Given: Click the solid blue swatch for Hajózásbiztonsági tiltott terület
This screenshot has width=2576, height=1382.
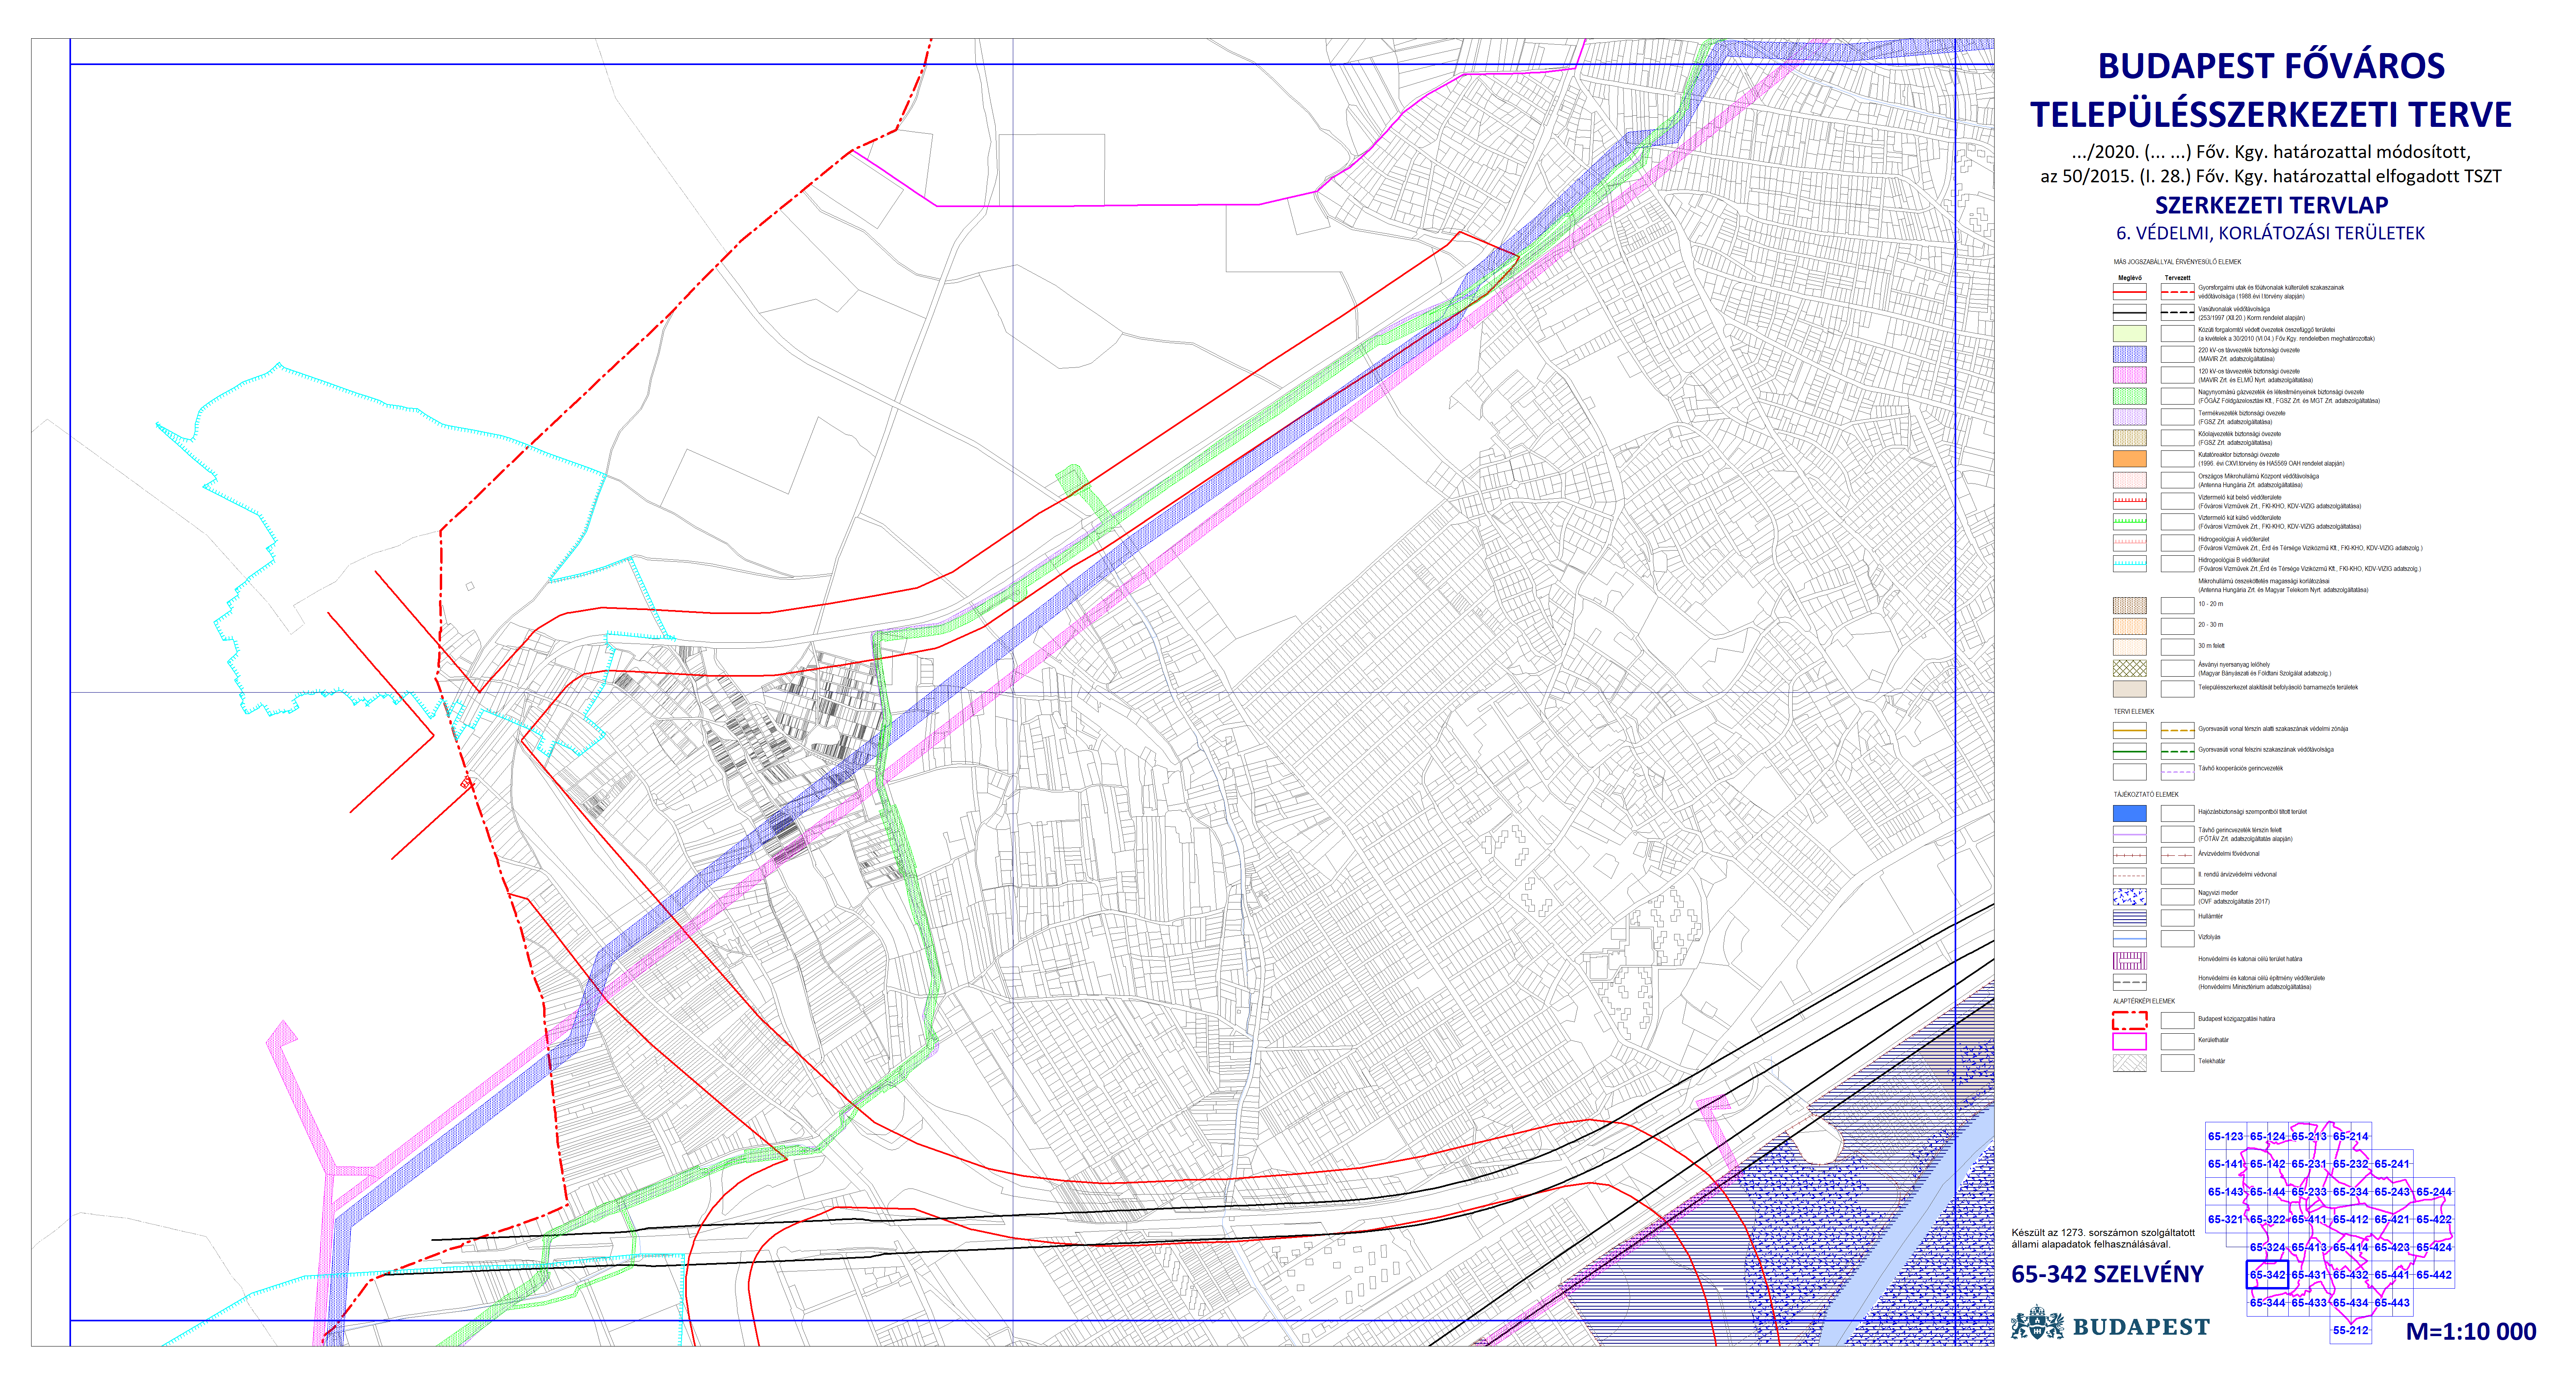Looking at the screenshot, I should click(x=2129, y=813).
